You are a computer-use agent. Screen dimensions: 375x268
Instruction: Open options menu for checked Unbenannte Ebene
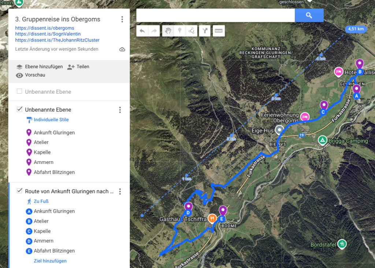tap(120, 110)
